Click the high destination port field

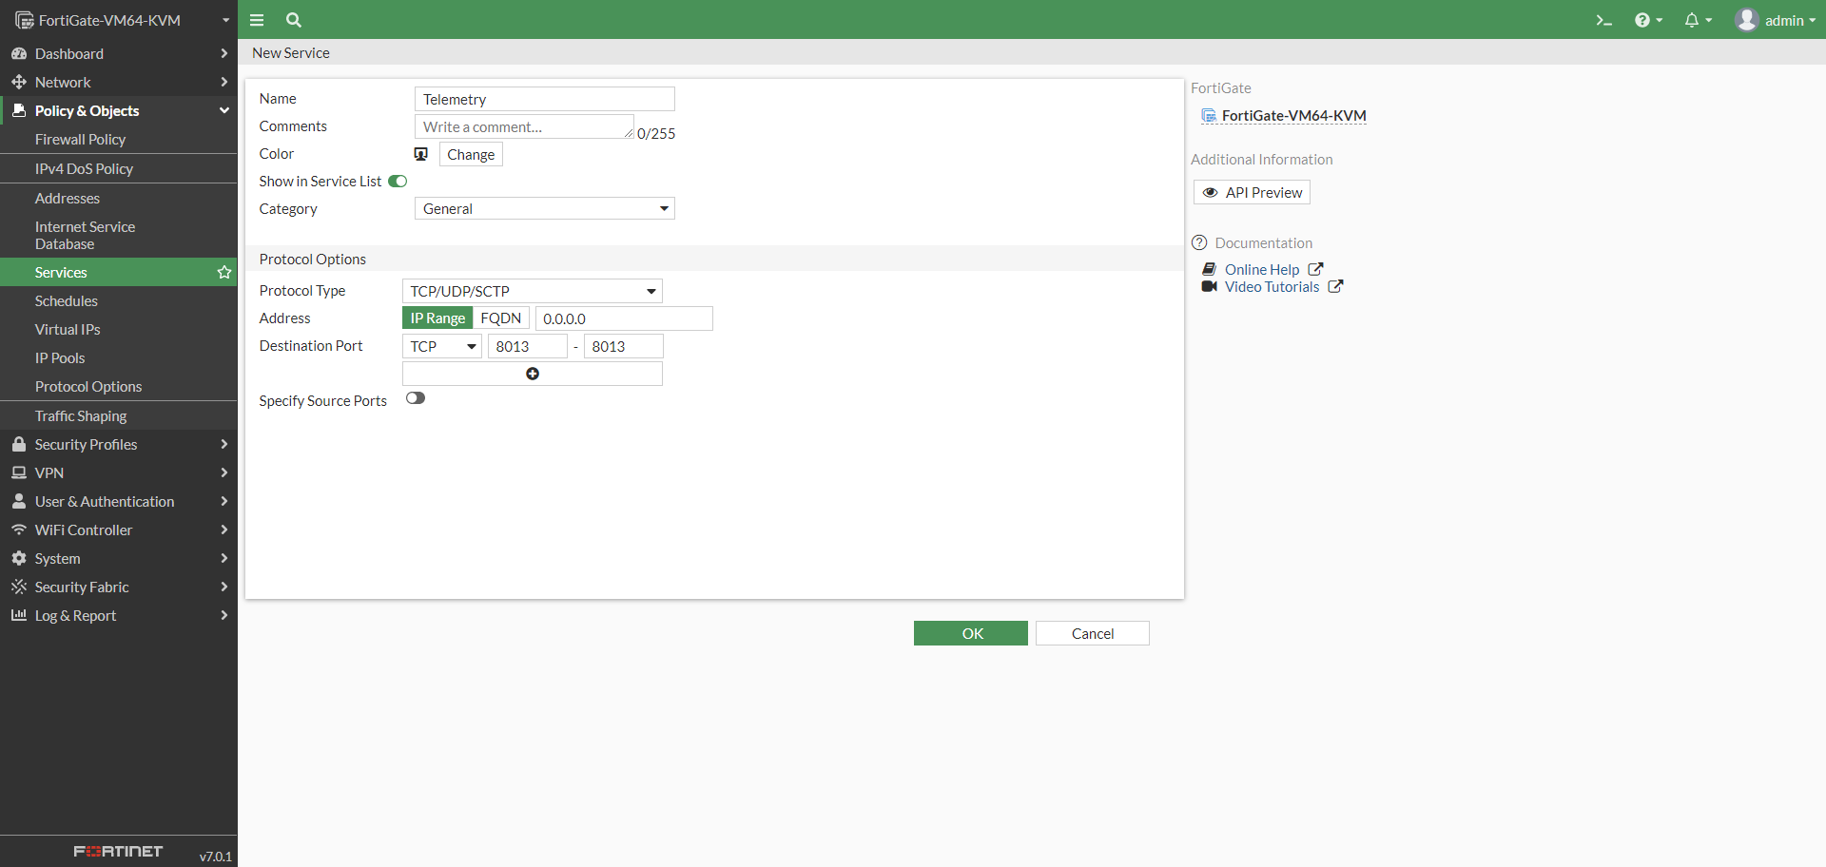coord(624,346)
